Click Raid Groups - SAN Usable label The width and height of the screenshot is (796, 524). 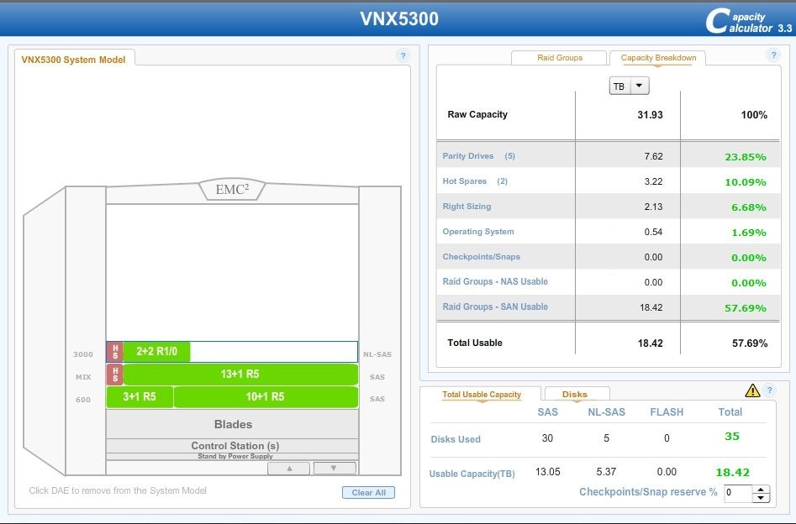tap(495, 307)
